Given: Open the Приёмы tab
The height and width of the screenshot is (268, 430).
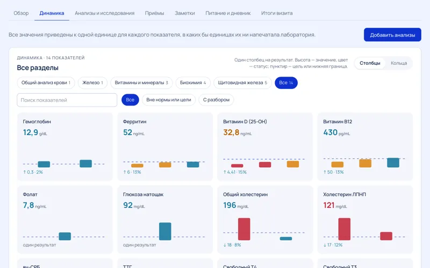Looking at the screenshot, I should (154, 13).
